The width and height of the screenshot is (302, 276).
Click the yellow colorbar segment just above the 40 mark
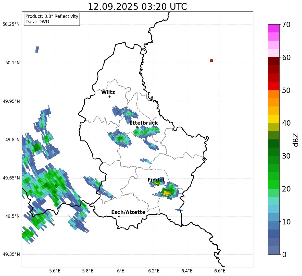274,119
